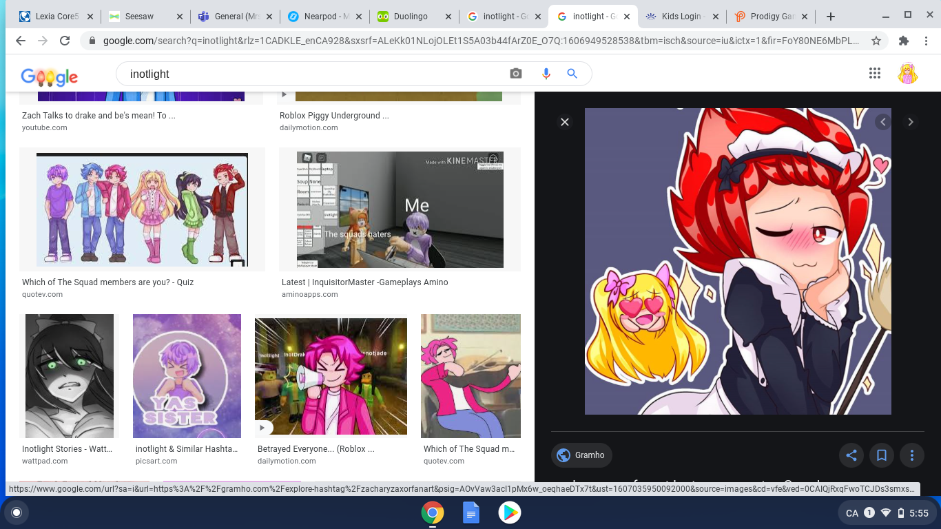Open the Gramho source button
The image size is (941, 529).
pos(582,455)
